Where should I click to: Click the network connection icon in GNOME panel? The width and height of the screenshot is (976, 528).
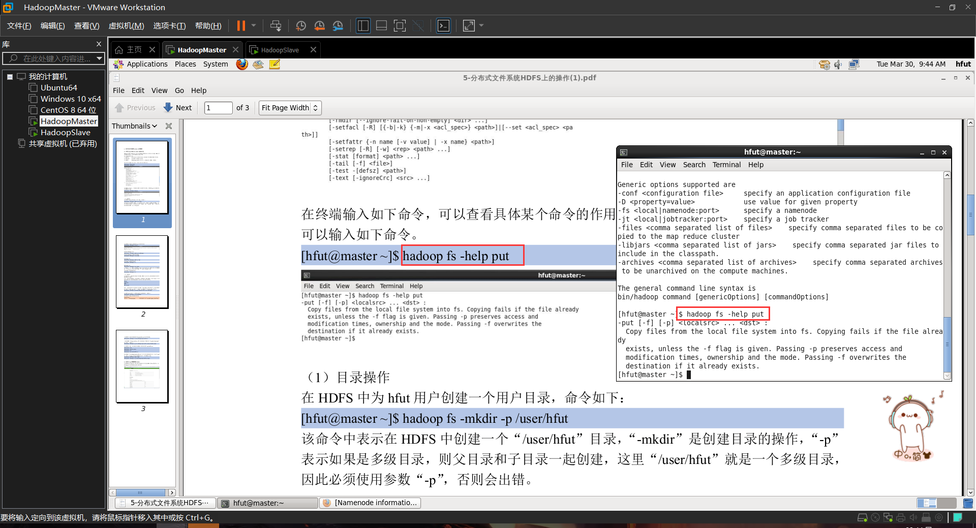(853, 64)
